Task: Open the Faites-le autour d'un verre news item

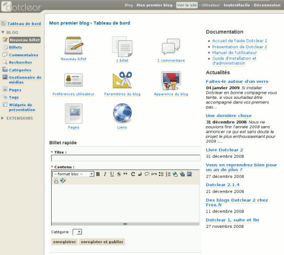Action: coord(237,81)
